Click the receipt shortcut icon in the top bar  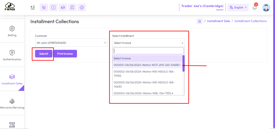click(72, 7)
